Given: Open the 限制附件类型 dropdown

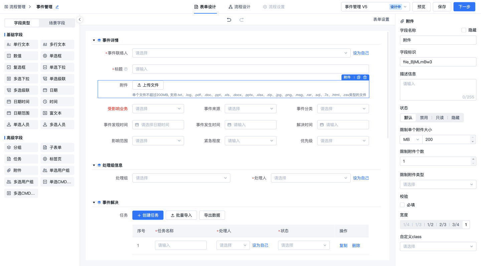Looking at the screenshot, I should pos(438,184).
